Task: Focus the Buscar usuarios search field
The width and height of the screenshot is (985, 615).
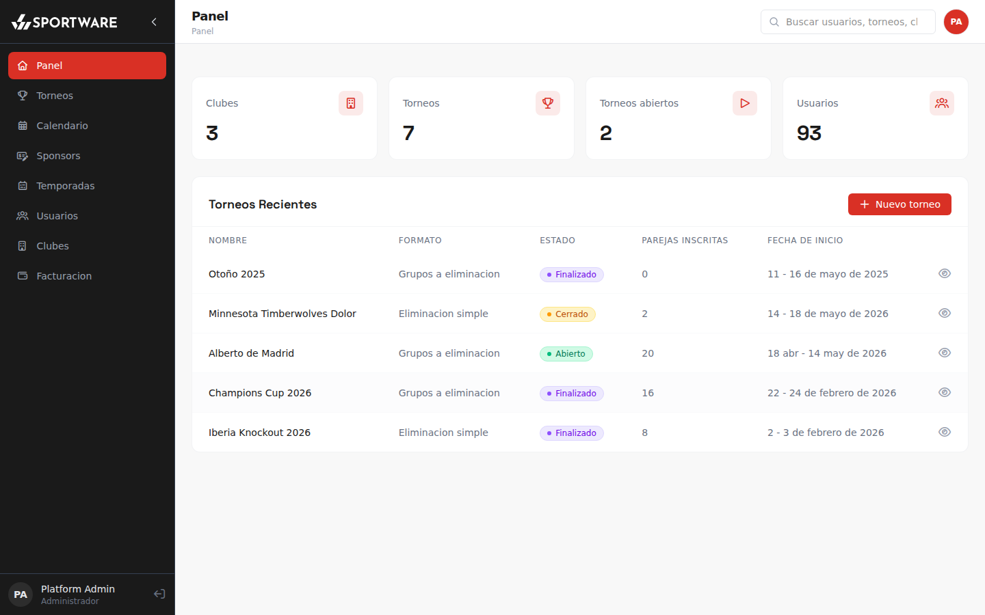Action: tap(848, 22)
